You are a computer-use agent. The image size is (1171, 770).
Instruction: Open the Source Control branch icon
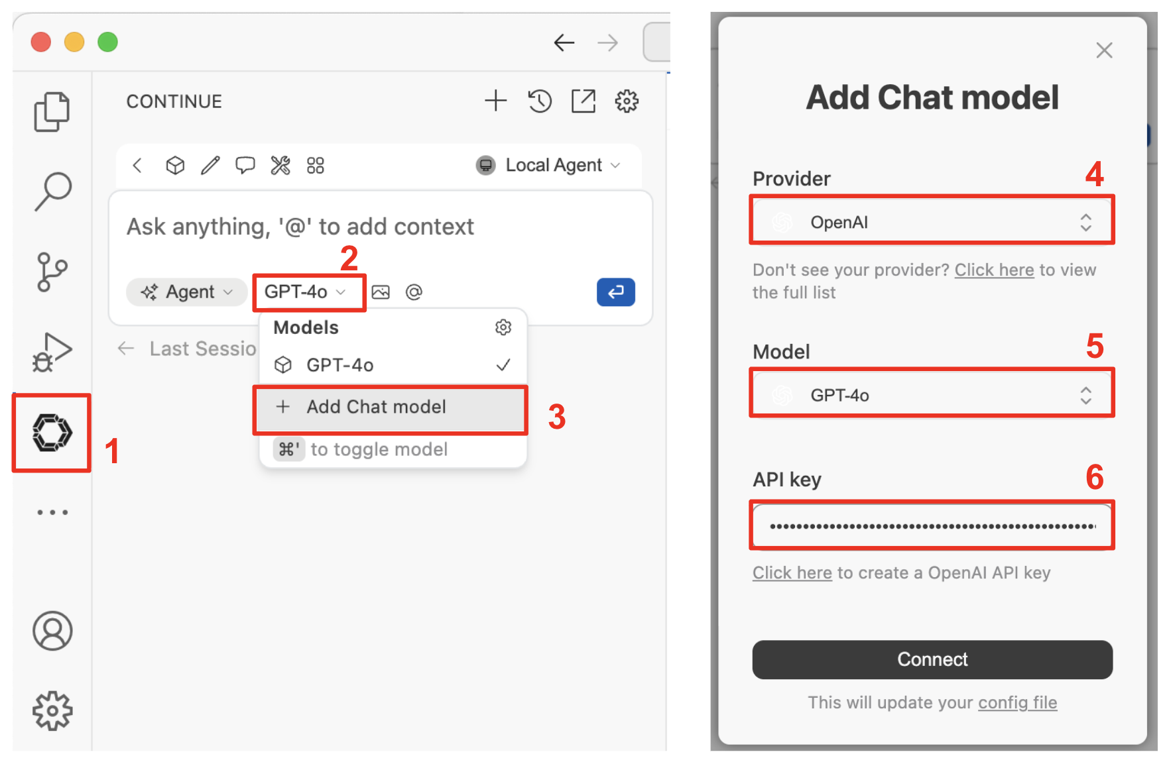tap(52, 272)
